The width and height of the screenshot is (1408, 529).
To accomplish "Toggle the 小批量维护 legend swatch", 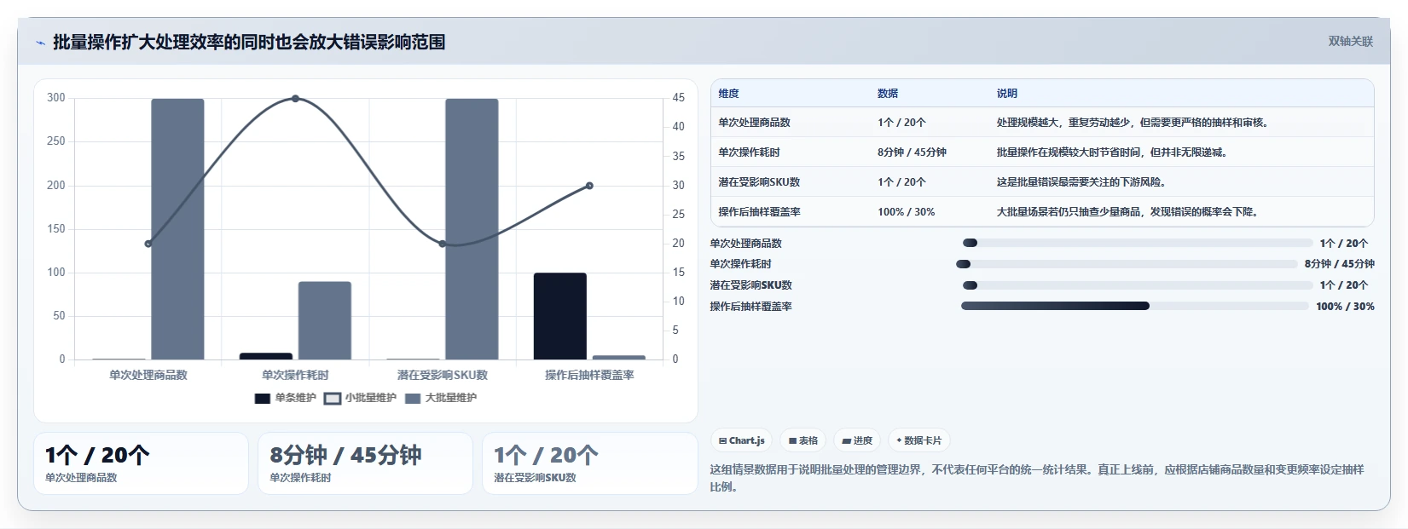I will coord(333,398).
